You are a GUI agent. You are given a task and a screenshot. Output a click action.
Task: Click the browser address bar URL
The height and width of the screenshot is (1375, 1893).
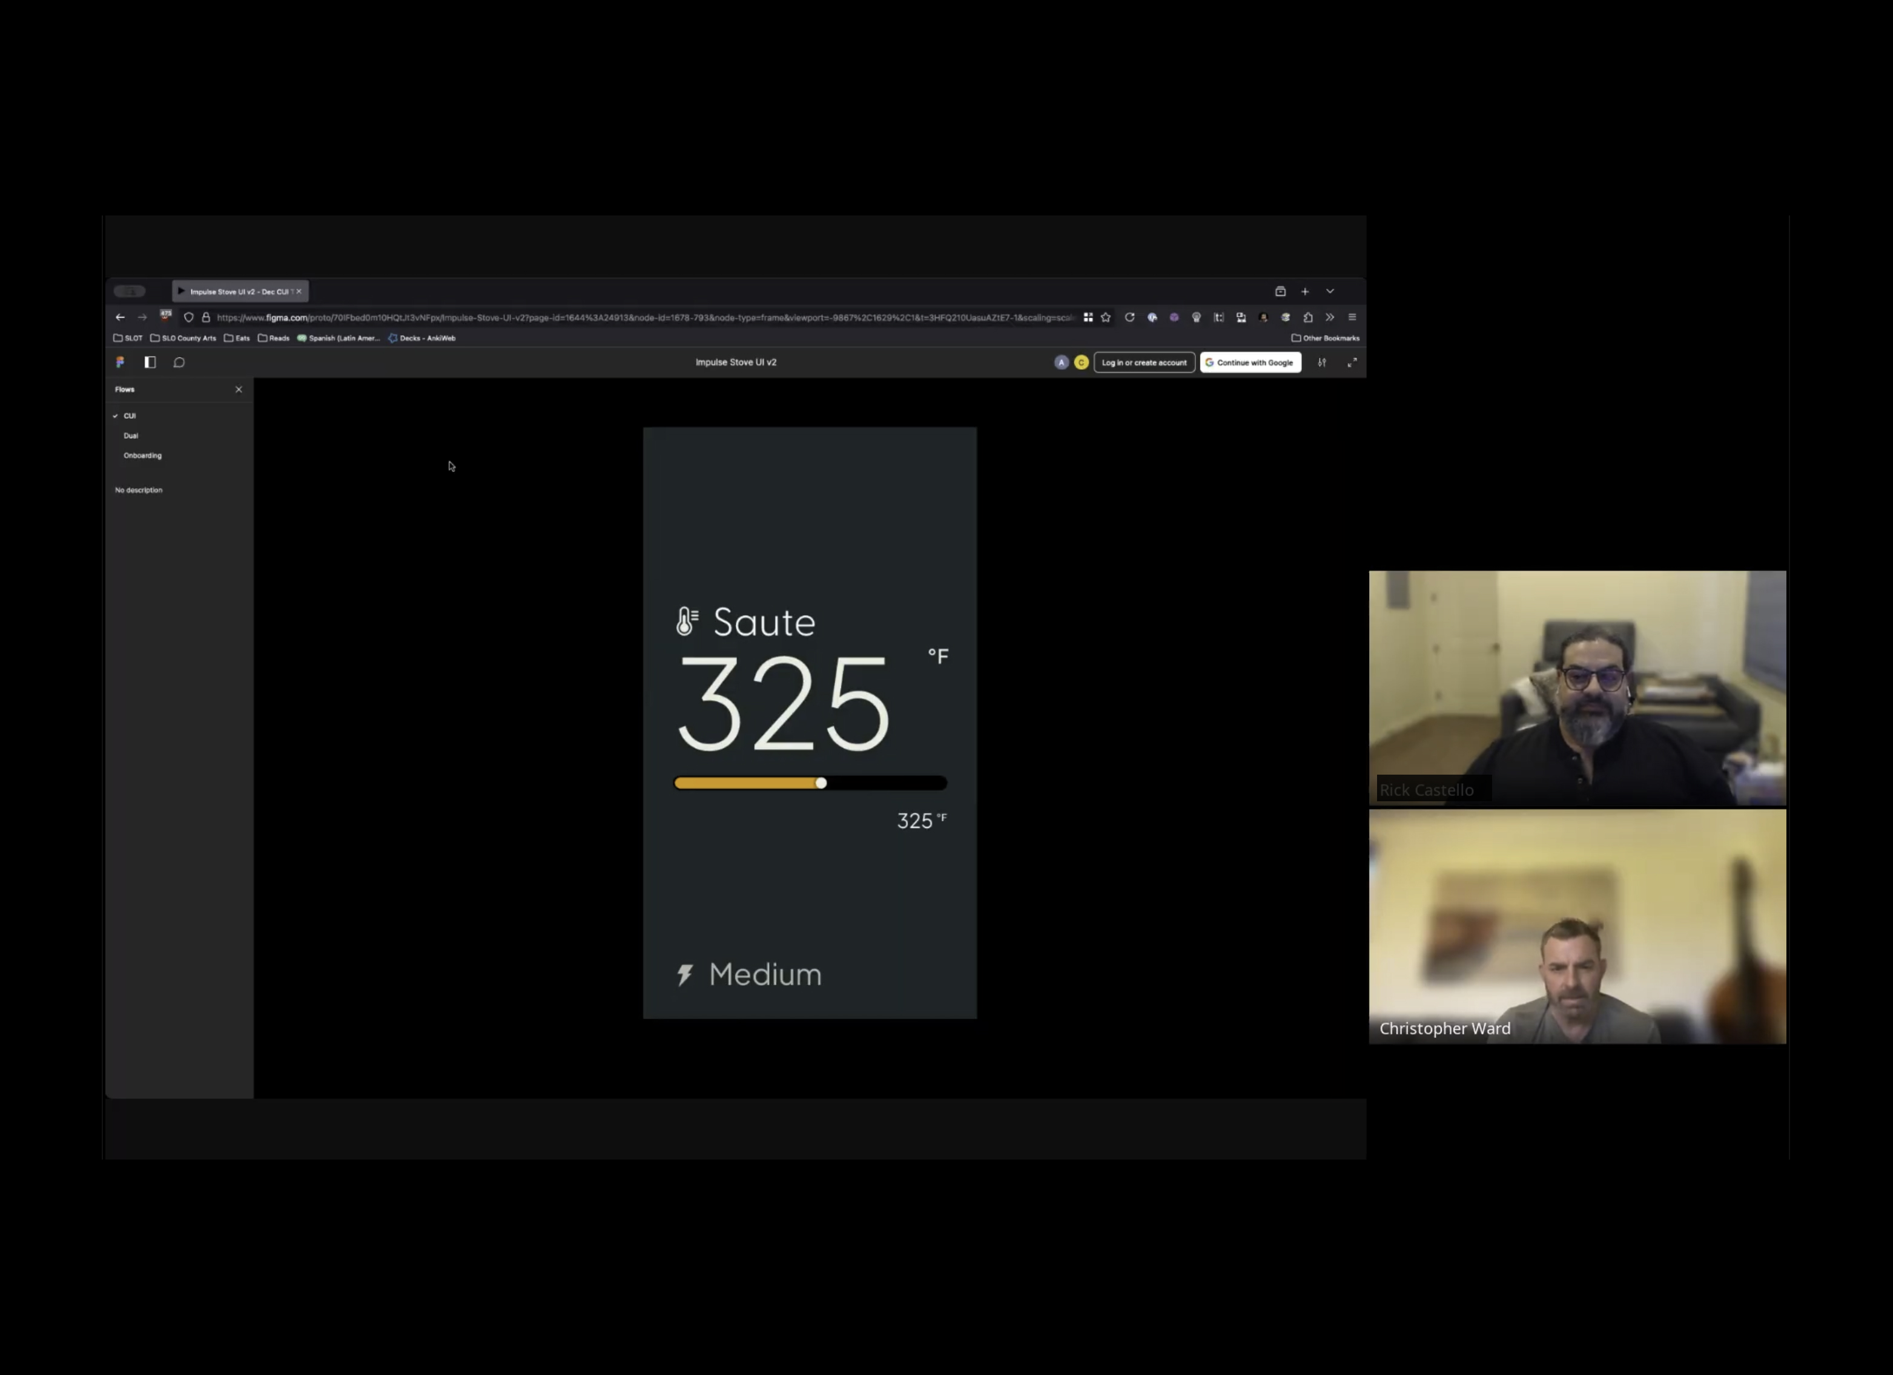[643, 317]
